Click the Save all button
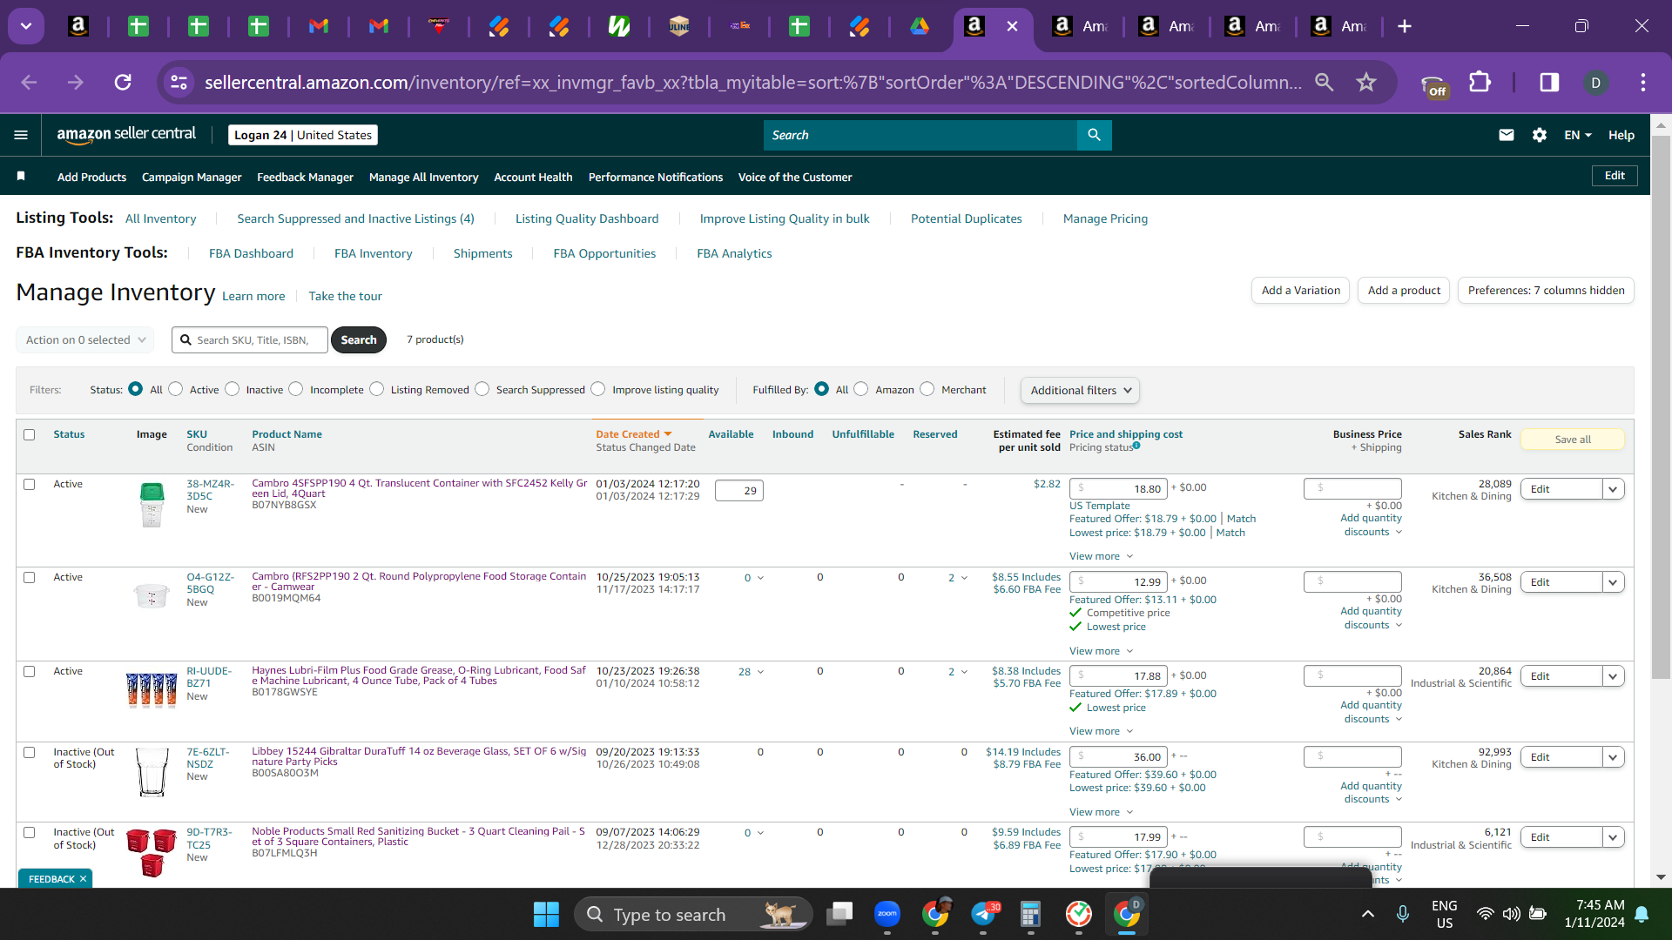 1573,440
